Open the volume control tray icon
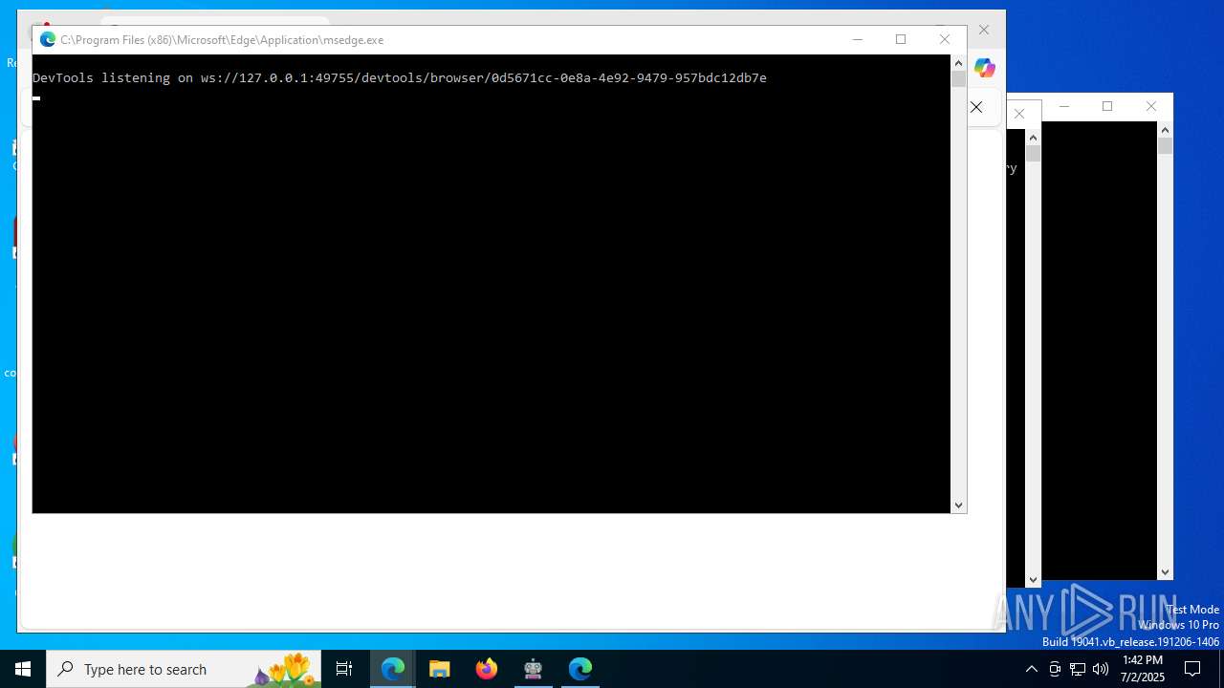Image resolution: width=1224 pixels, height=688 pixels. click(1101, 669)
